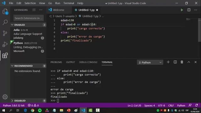Change indentation via Spaces: 4
This screenshot has width=201, height=113.
pos(149,105)
